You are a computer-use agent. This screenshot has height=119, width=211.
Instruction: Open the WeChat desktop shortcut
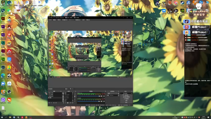pos(9,11)
